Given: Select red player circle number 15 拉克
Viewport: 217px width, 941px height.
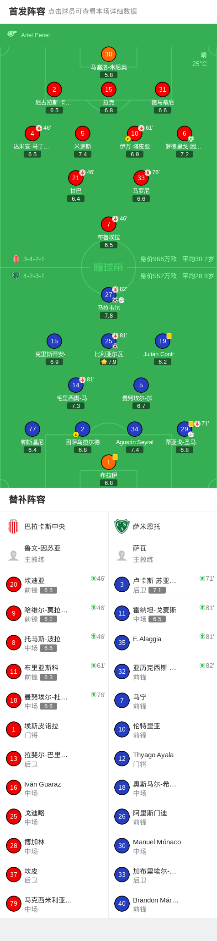Looking at the screenshot, I should pyautogui.click(x=109, y=89).
